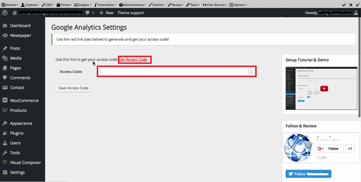Image resolution: width=361 pixels, height=182 pixels.
Task: Expand the Miscellaneous dropdown menu
Action: (133, 5)
